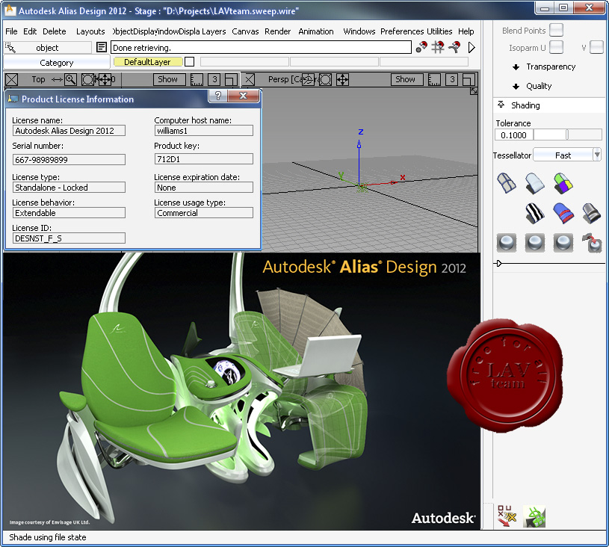Image resolution: width=609 pixels, height=547 pixels.
Task: Open the Edit menu
Action: (x=30, y=31)
